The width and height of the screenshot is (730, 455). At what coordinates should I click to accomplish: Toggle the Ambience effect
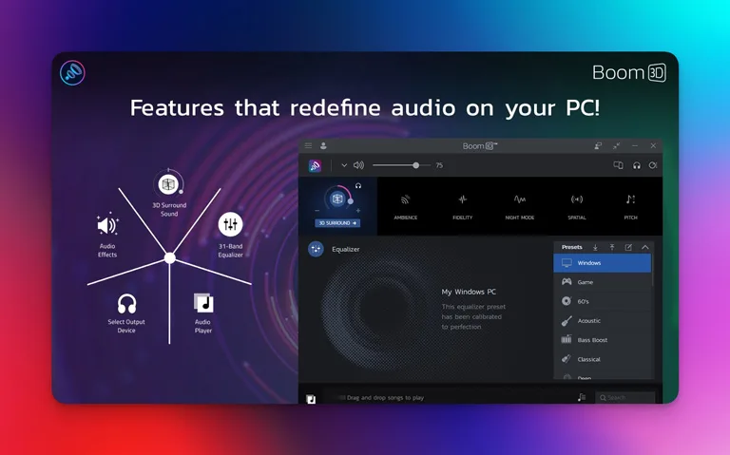click(x=406, y=206)
